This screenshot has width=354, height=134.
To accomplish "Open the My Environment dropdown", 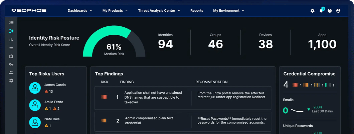I will click(x=228, y=11).
